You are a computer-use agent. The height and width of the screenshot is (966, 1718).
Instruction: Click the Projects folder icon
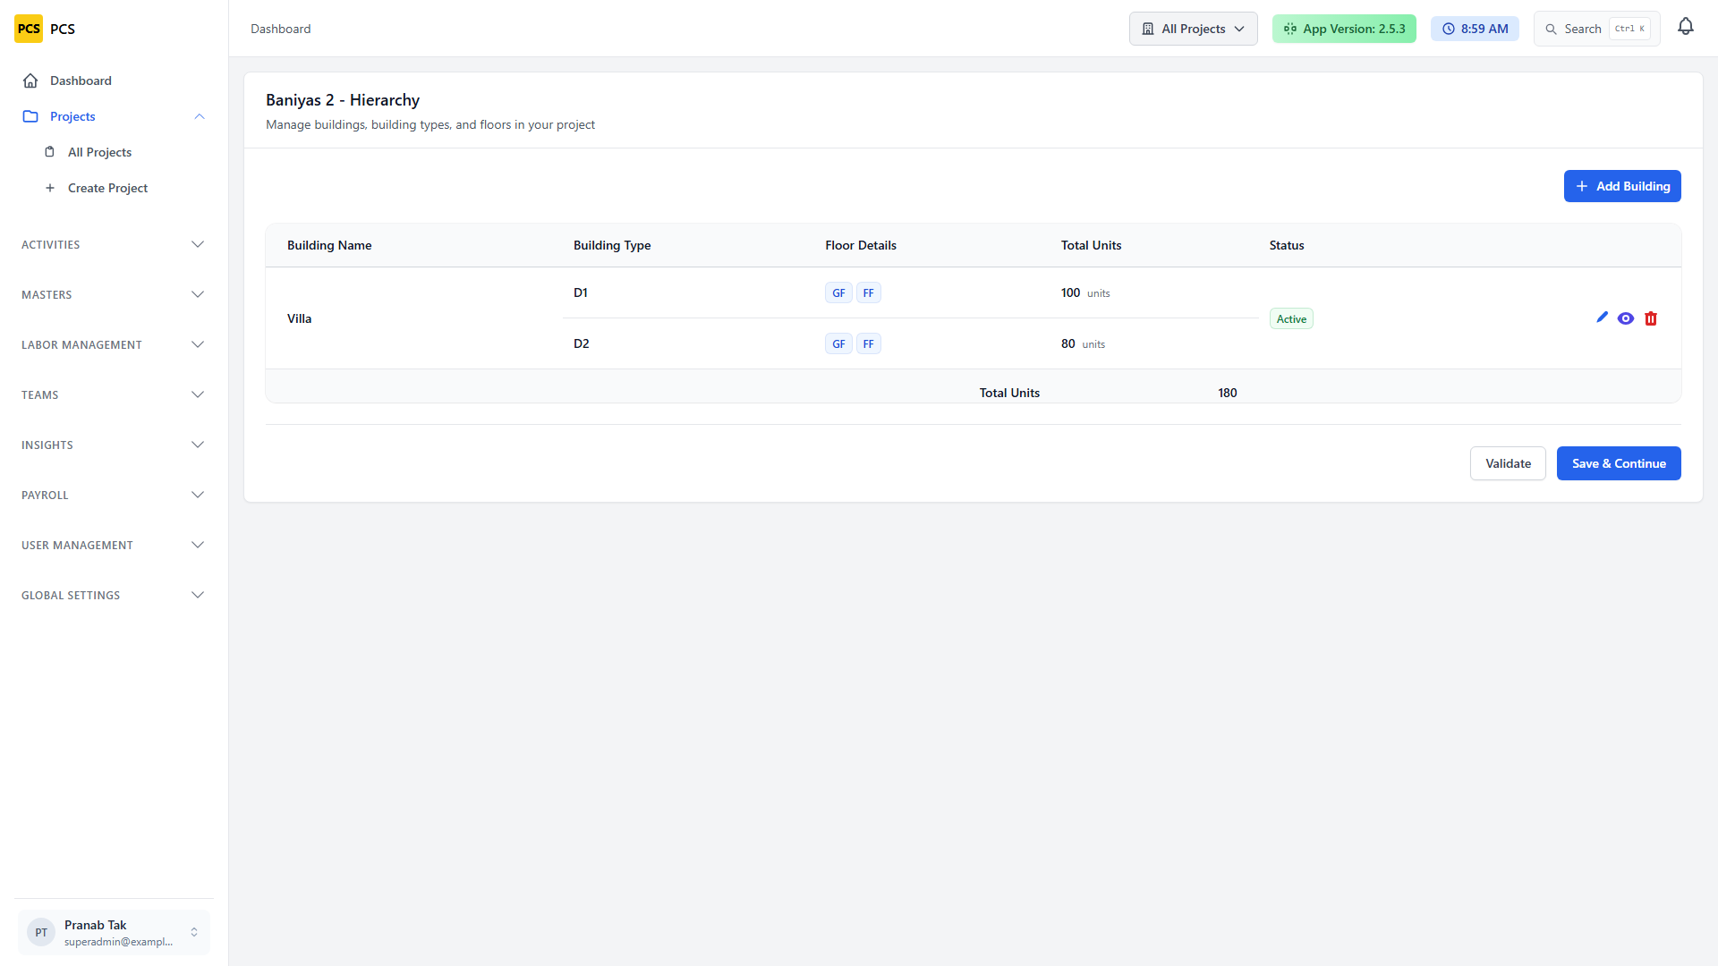click(x=30, y=116)
